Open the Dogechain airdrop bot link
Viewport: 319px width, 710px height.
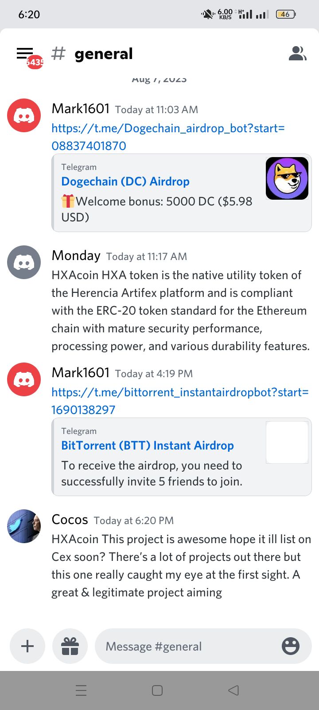click(x=168, y=137)
